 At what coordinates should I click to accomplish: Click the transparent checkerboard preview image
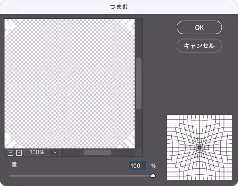pyautogui.click(x=70, y=84)
